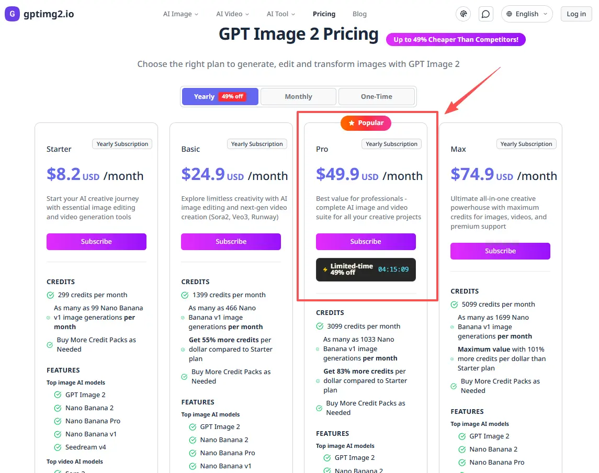The image size is (599, 473).
Task: Select the Yearly 49% off billing option
Action: point(220,96)
